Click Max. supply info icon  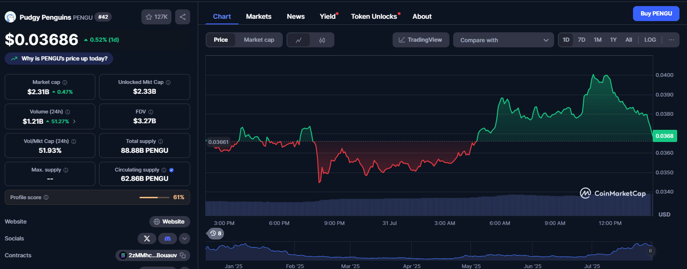pos(66,170)
